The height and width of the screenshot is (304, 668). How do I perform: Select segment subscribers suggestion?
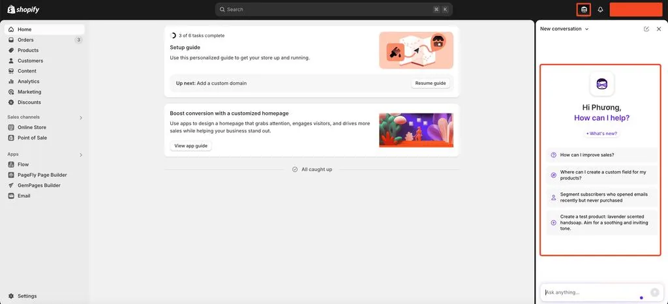(601, 197)
